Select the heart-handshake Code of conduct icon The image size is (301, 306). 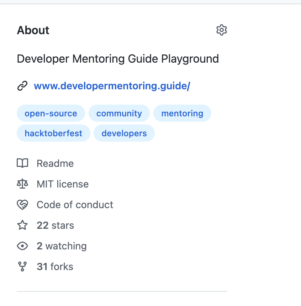coord(22,205)
